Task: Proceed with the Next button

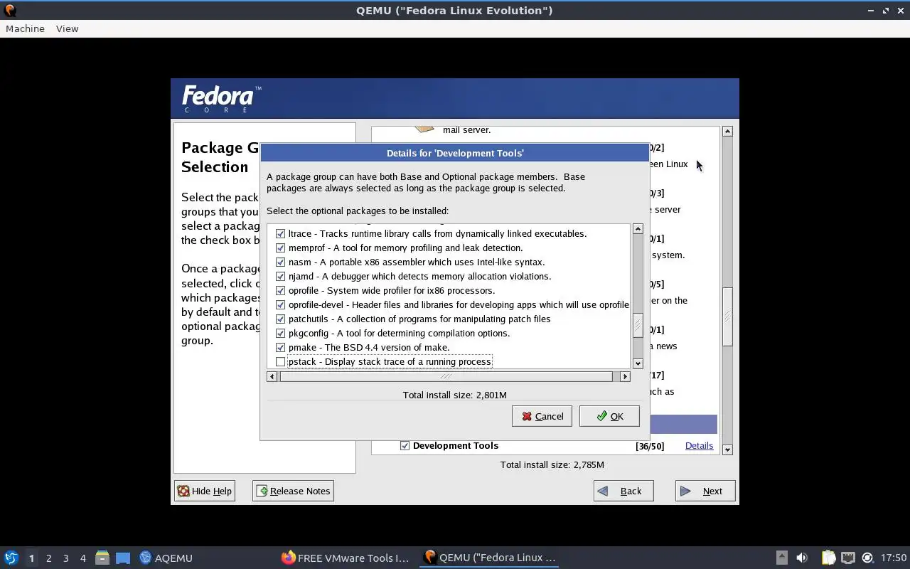Action: [x=705, y=491]
